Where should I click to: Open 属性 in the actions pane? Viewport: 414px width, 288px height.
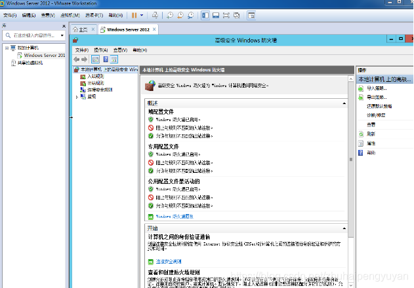tap(371, 143)
